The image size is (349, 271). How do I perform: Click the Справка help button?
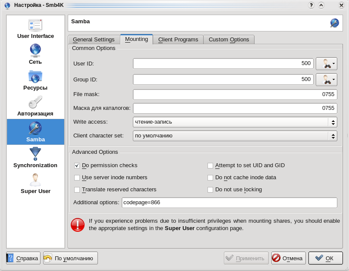(23, 258)
